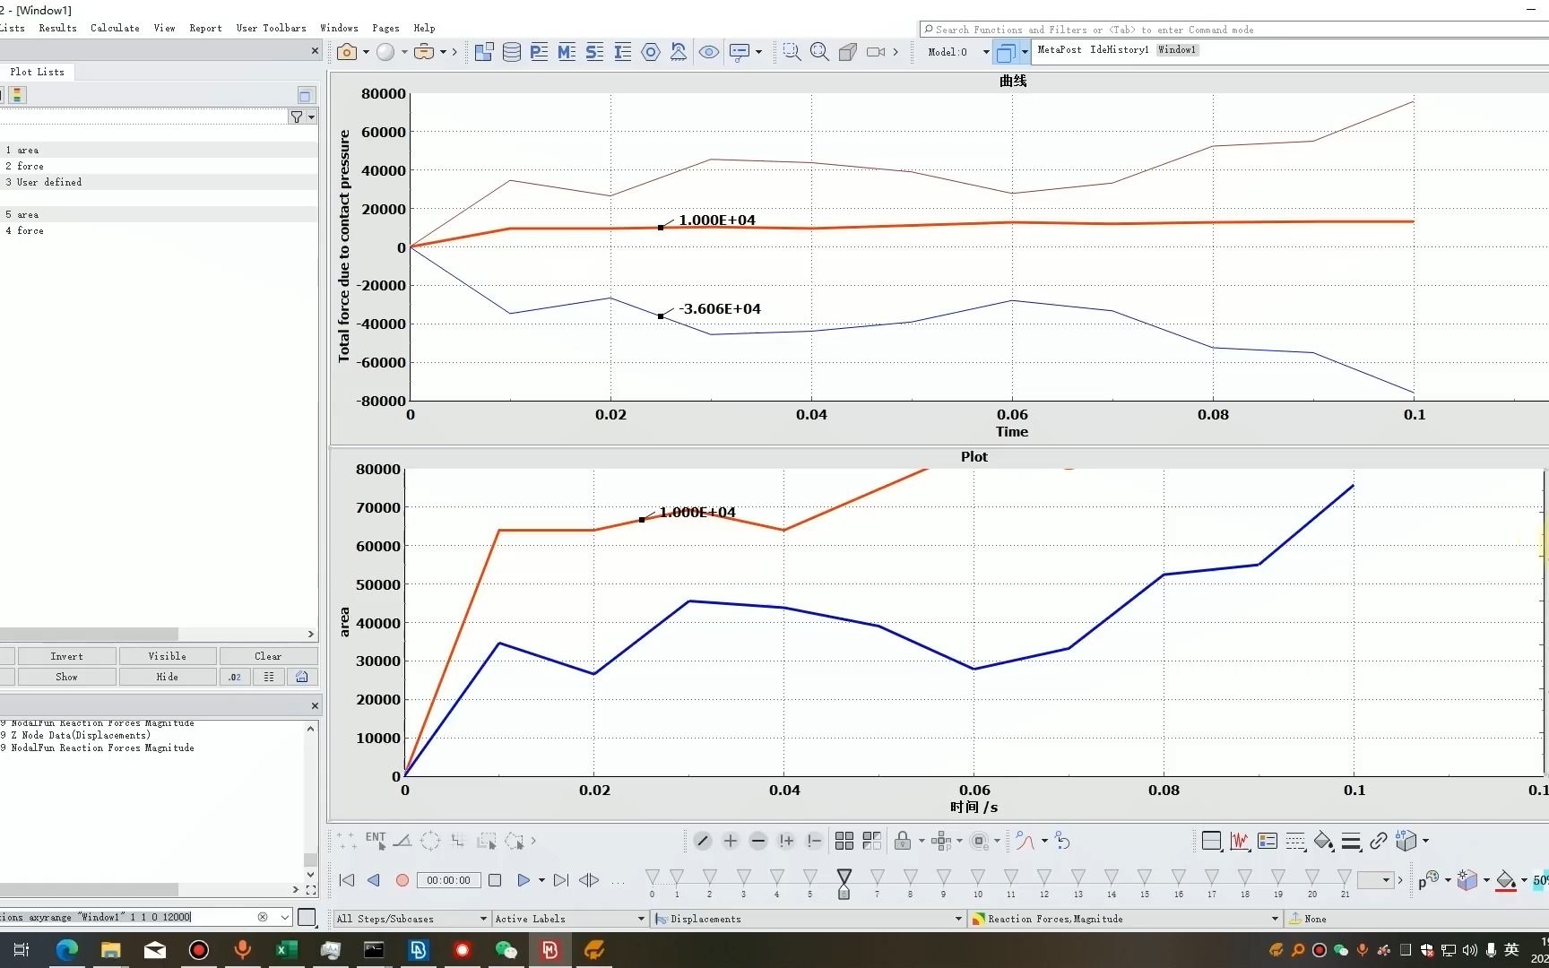Click the camera snapshot icon
The height and width of the screenshot is (968, 1549).
(x=347, y=52)
